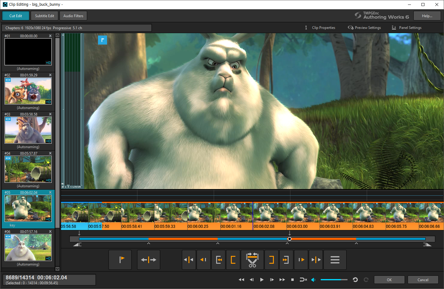444x289 pixels.
Task: Click the redo arrow icon
Action: 366,280
